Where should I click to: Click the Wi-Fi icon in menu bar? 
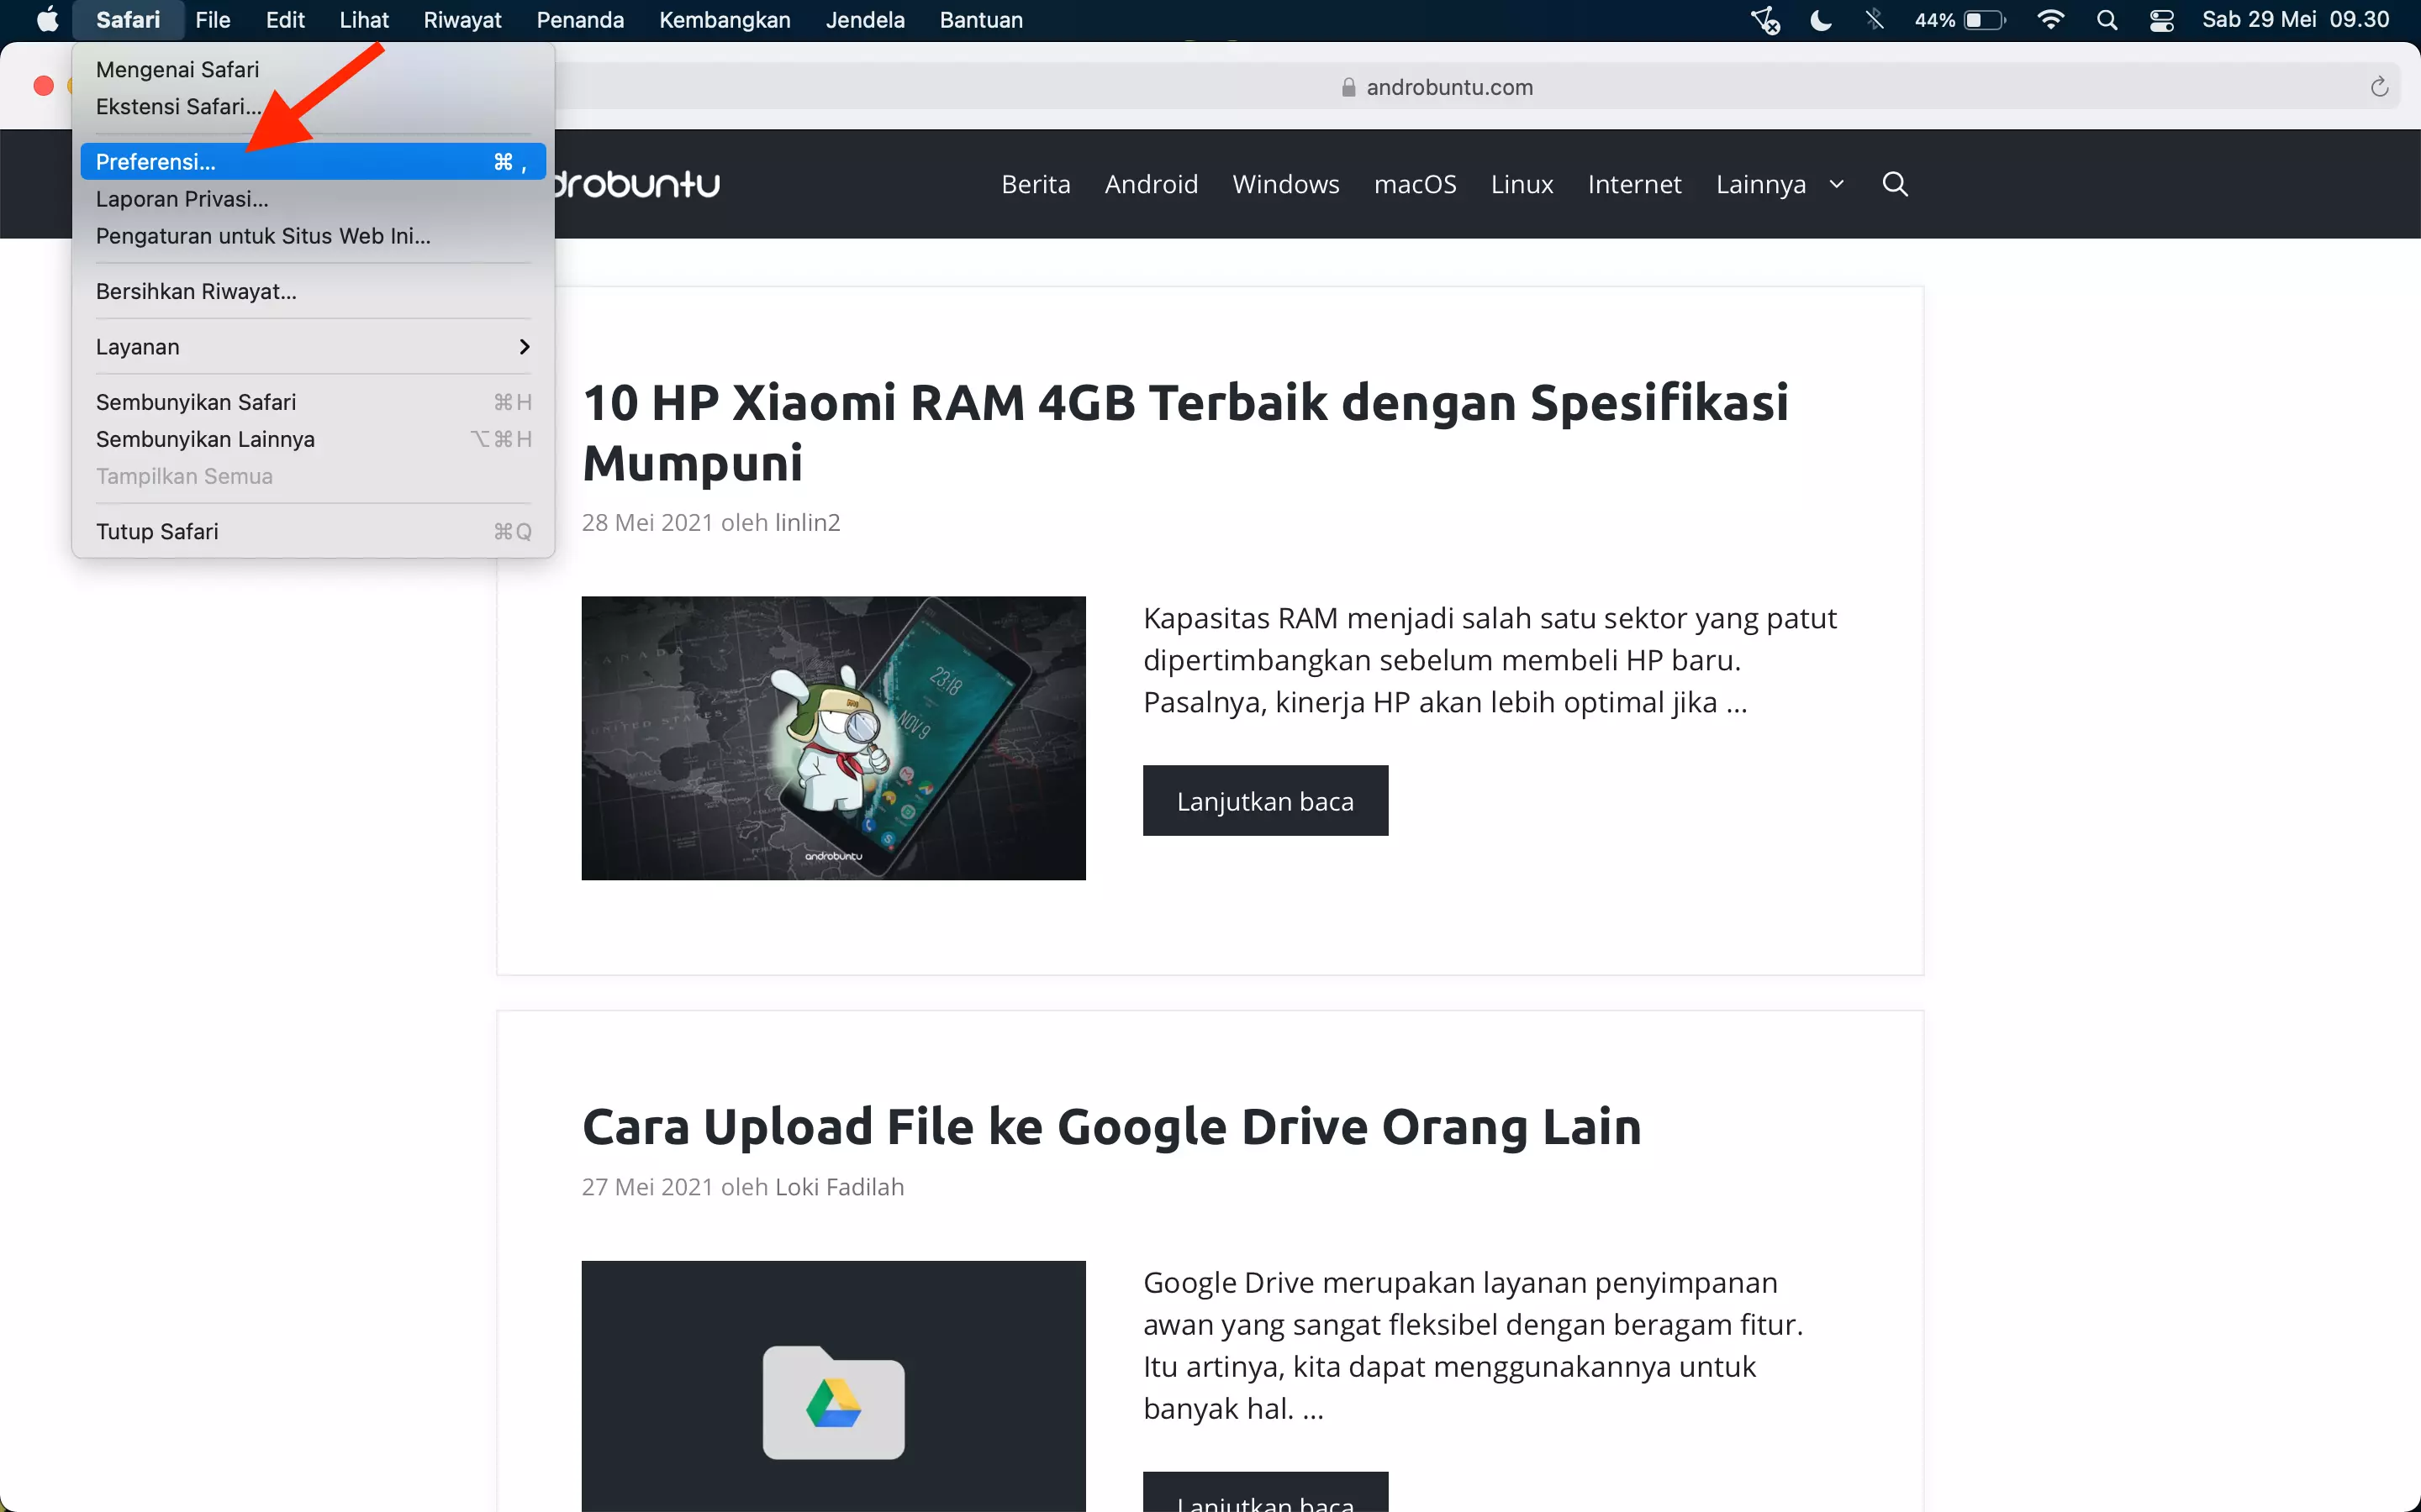(x=2051, y=19)
